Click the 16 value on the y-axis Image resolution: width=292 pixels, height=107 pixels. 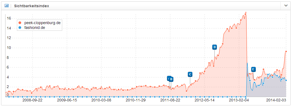pyautogui.click(x=9, y=18)
